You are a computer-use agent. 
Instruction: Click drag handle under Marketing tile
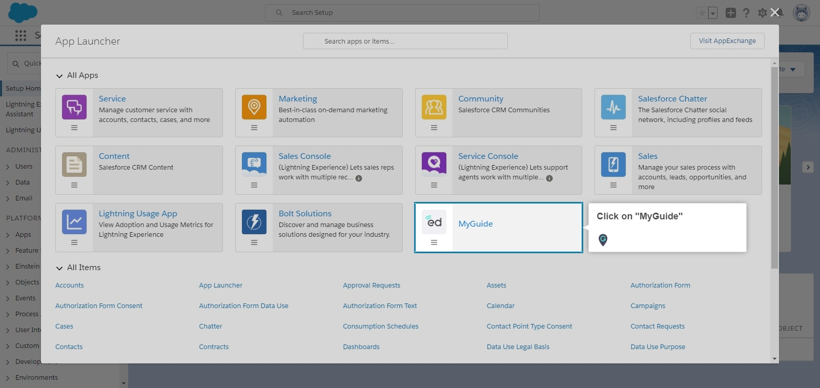254,128
